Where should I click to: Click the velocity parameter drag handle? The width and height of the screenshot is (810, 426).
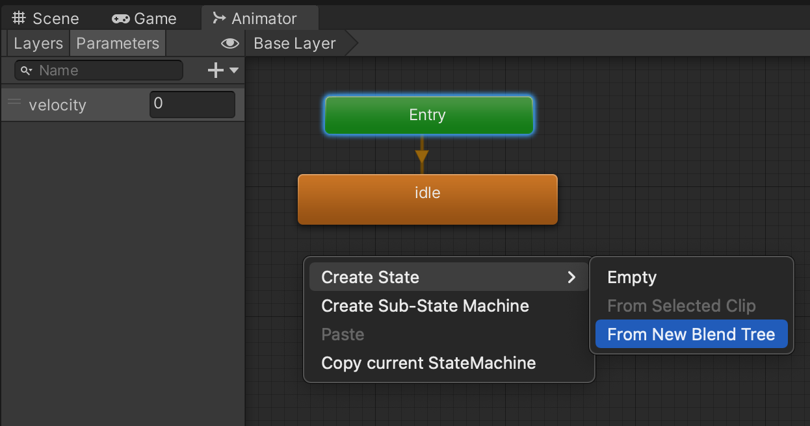(14, 103)
